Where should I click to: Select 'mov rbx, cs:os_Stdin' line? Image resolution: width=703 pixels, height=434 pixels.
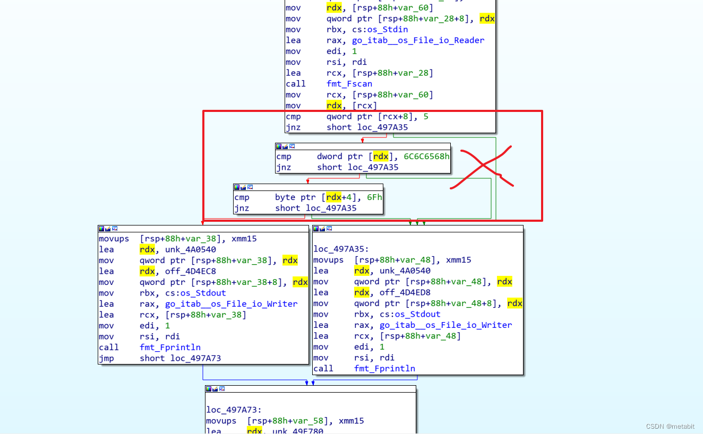point(347,30)
